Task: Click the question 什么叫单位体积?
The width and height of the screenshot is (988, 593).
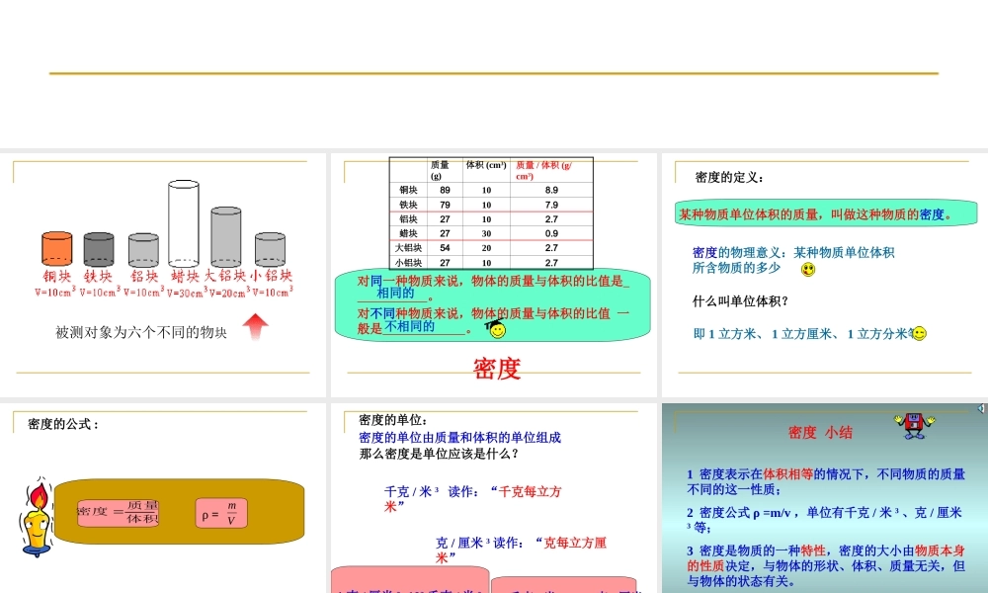Action: click(740, 301)
